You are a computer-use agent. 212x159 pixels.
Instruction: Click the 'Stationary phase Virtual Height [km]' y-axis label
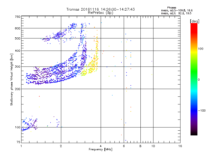pos(12,79)
